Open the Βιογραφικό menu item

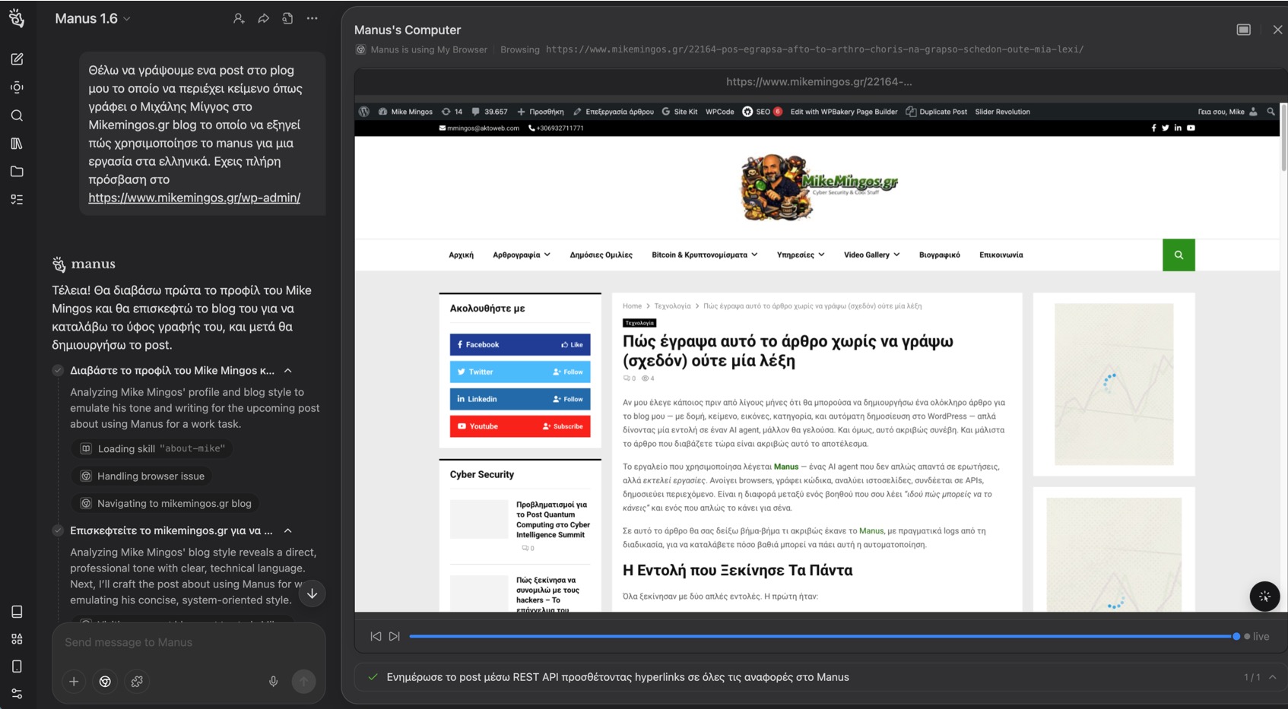tap(939, 255)
